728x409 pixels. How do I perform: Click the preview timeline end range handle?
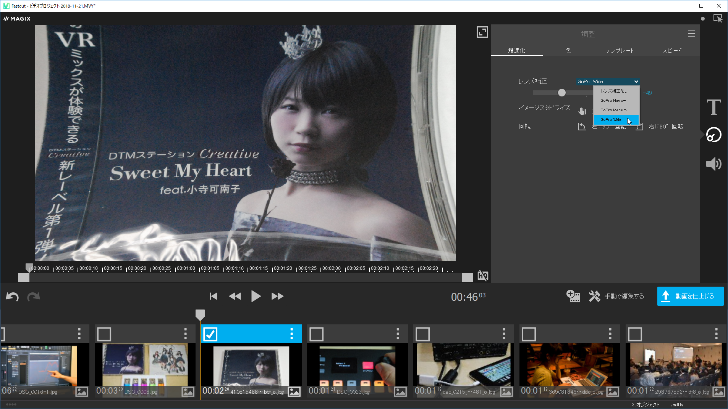tap(467, 278)
